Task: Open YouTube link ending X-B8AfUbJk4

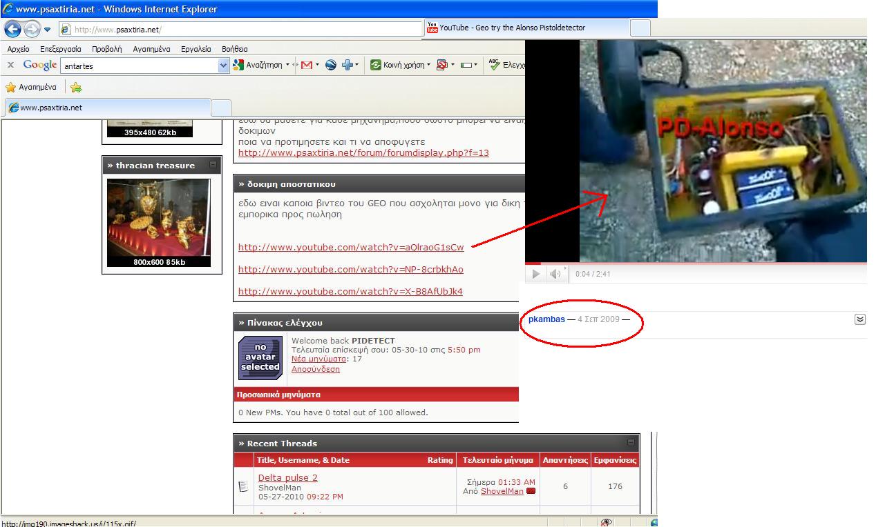Action: click(350, 291)
